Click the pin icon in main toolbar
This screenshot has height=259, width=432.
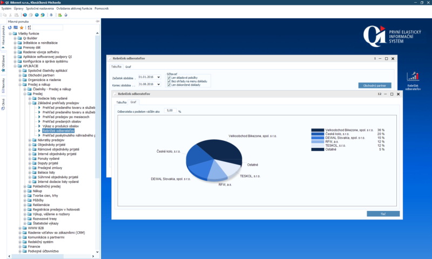(51, 15)
